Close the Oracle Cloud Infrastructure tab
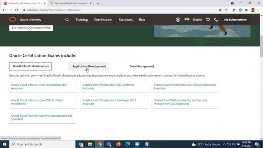263x148 pixels. (x=45, y=3)
